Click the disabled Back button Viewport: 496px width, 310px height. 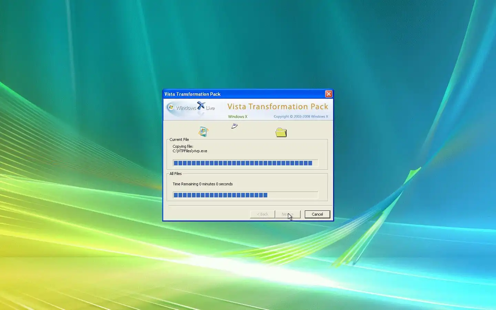click(262, 214)
